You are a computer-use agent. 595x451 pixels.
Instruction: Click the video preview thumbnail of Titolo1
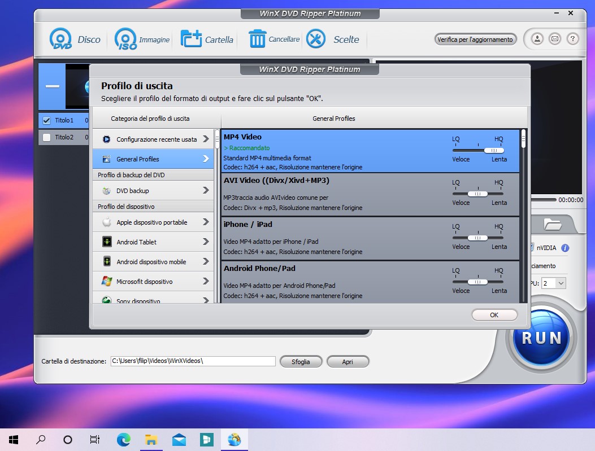click(77, 86)
